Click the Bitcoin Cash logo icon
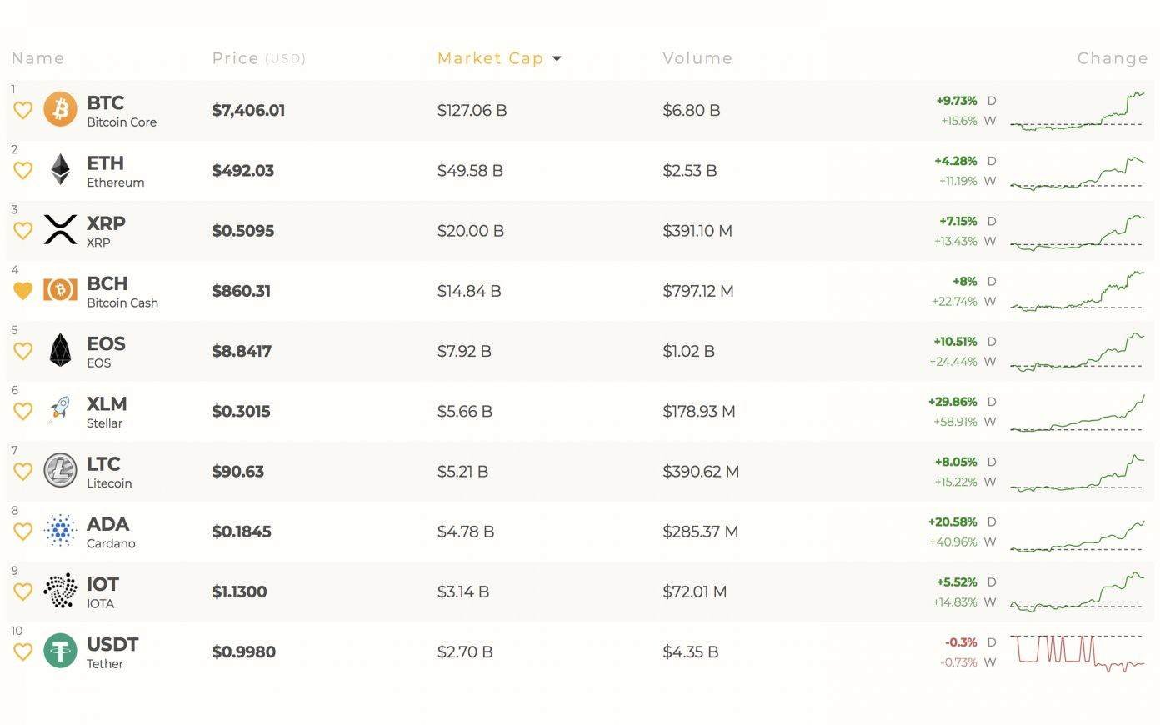The height and width of the screenshot is (725, 1160). point(60,290)
